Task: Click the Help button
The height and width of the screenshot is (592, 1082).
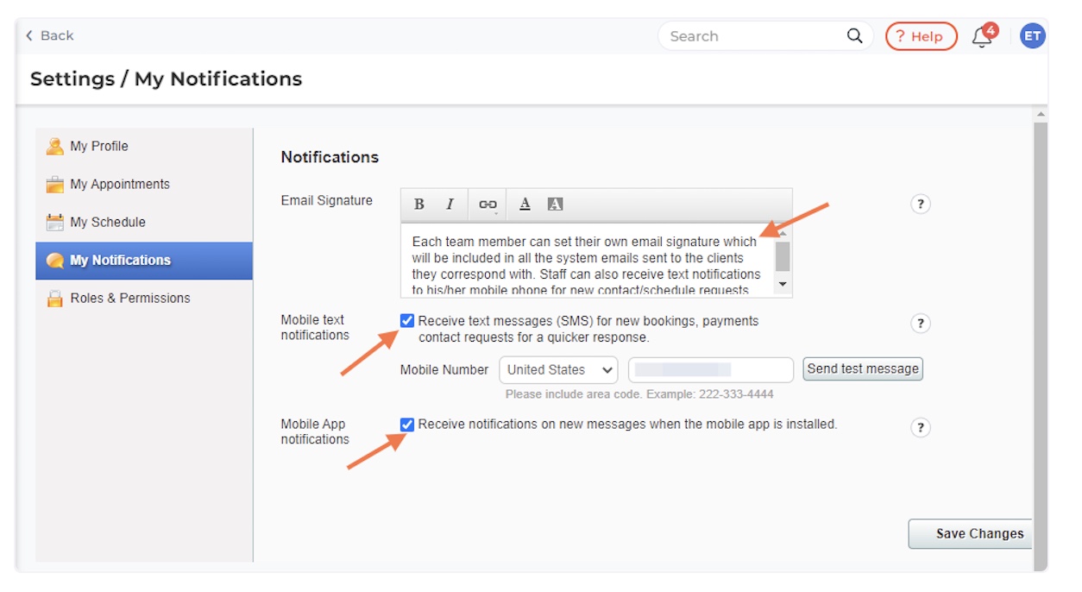Action: point(921,36)
